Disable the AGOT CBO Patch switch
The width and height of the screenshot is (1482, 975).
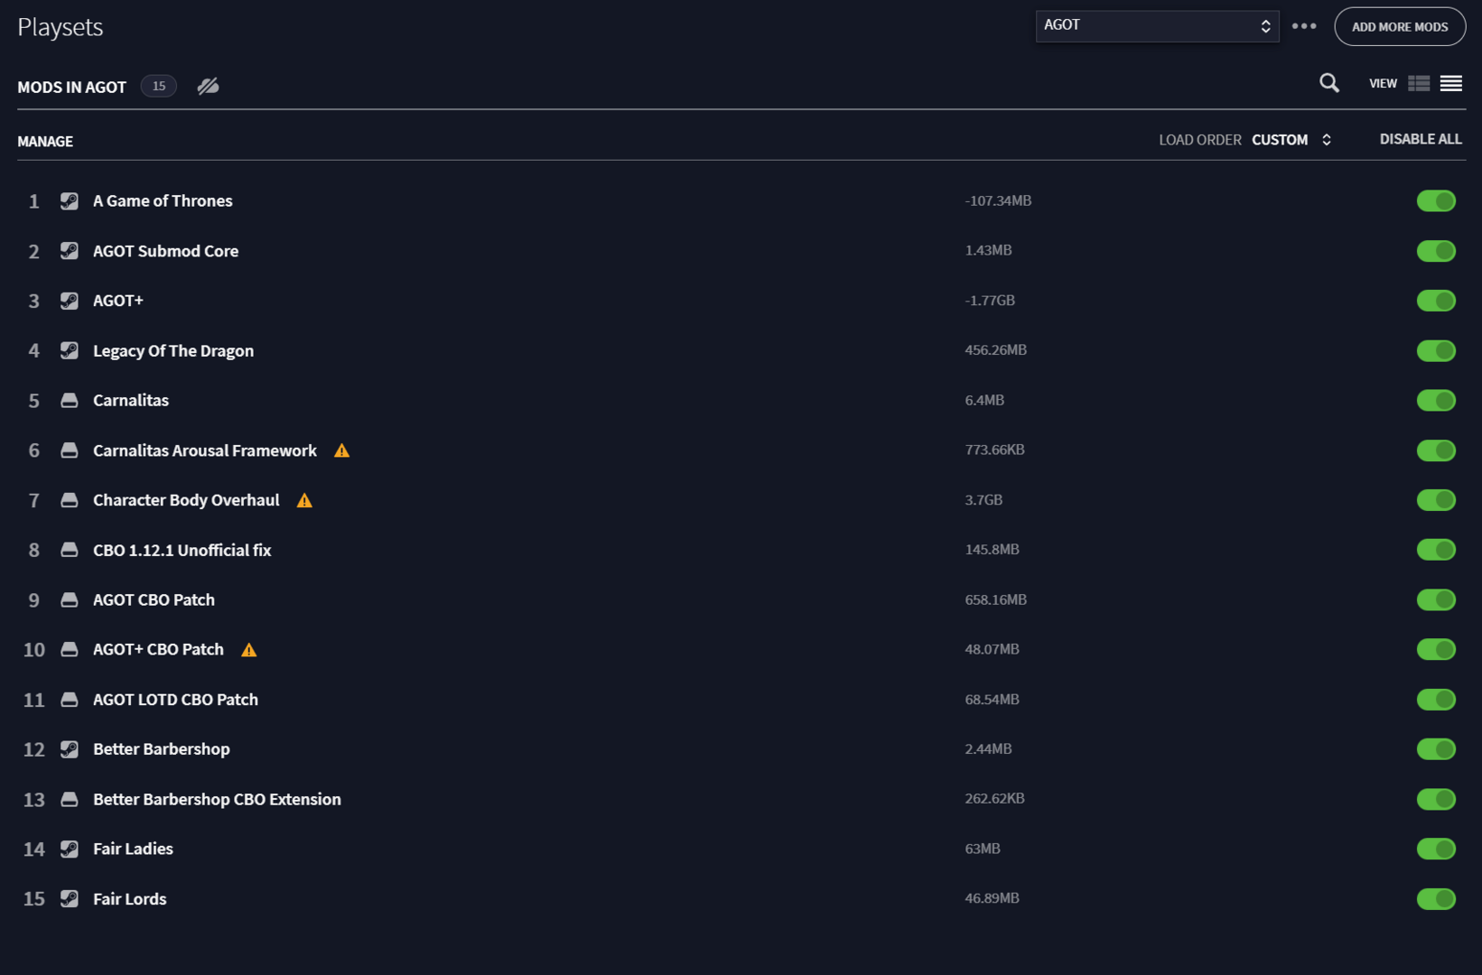coord(1436,599)
